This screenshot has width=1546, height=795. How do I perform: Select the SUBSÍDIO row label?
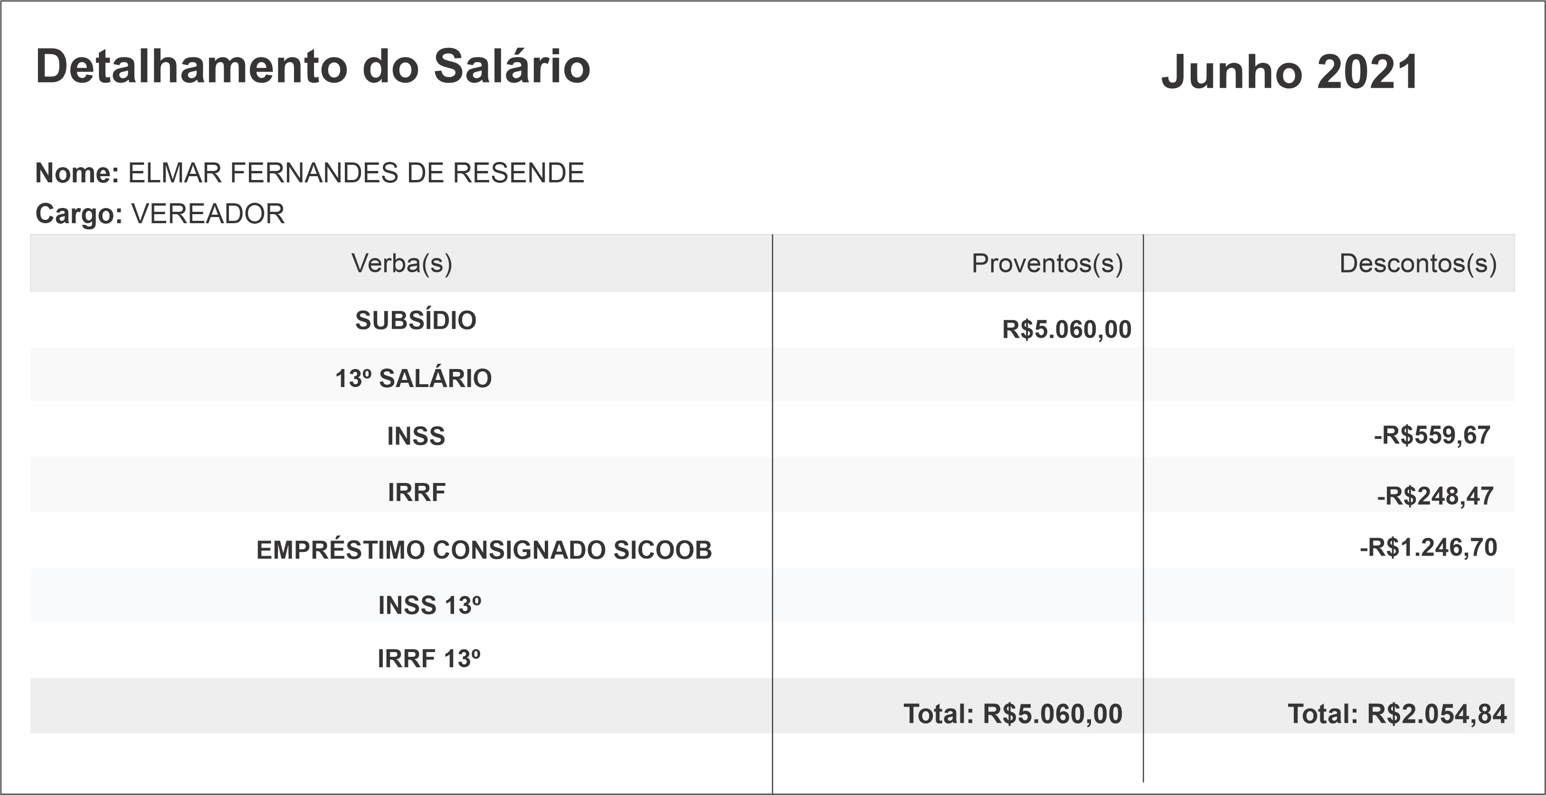click(415, 321)
